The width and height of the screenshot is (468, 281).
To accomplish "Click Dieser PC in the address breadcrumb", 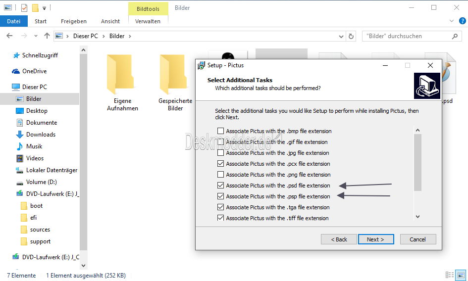I will pyautogui.click(x=86, y=36).
